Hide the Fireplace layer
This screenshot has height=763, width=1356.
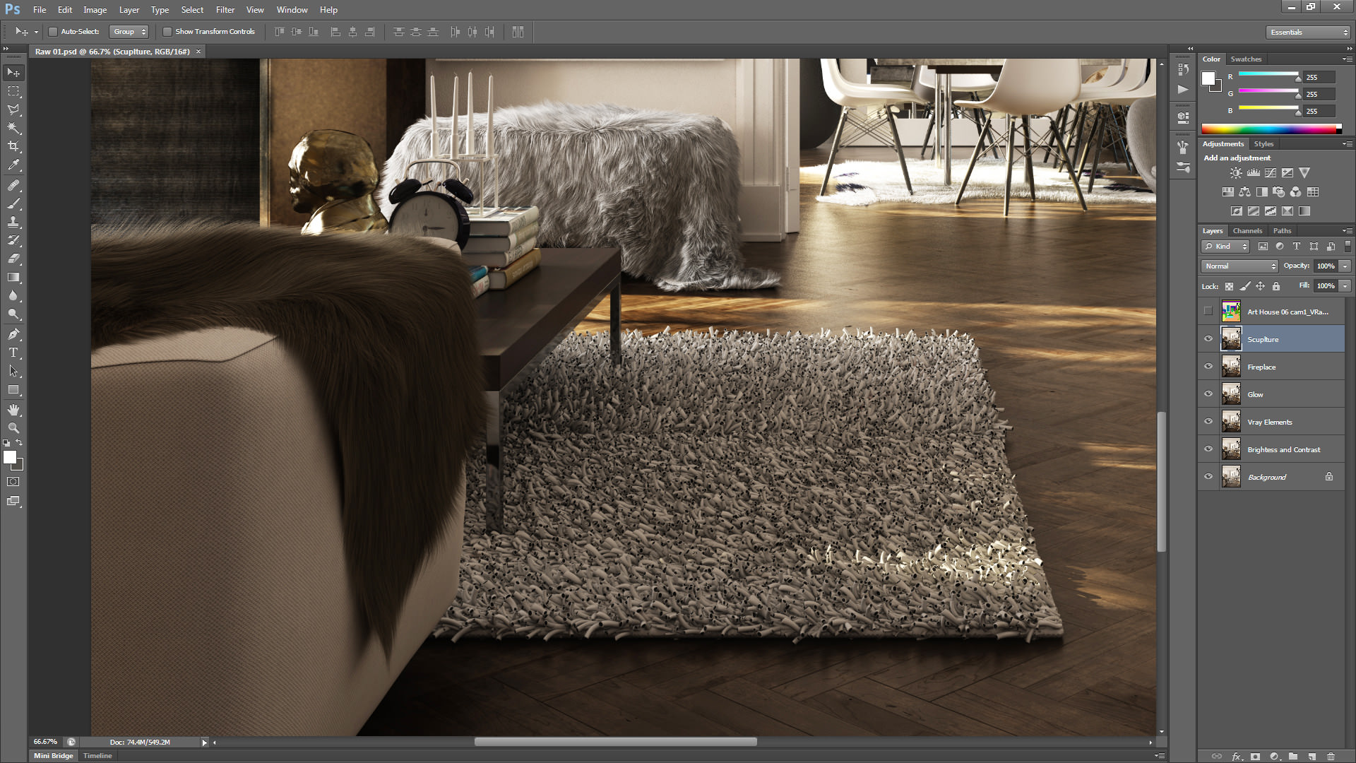1208,367
